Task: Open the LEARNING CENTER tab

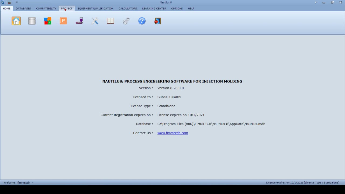Action: [154, 8]
